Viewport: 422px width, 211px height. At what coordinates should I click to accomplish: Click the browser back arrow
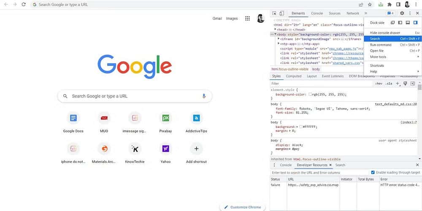coord(6,5)
